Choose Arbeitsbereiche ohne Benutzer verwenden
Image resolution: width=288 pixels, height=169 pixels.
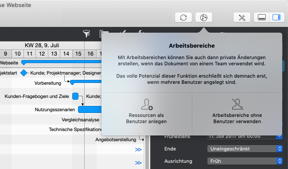tap(237, 113)
